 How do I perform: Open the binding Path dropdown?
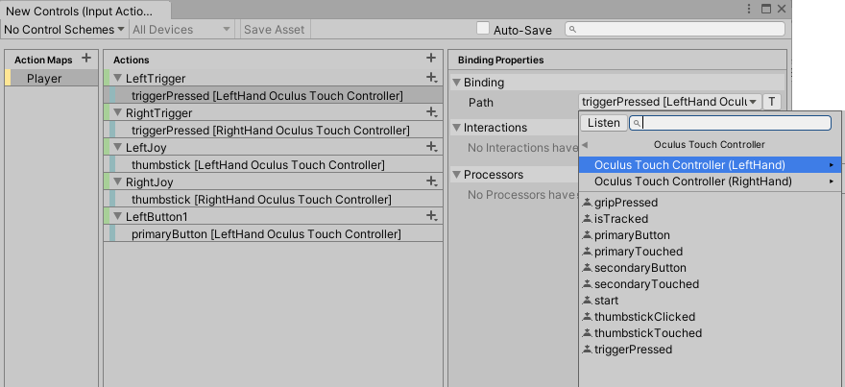pyautogui.click(x=670, y=102)
